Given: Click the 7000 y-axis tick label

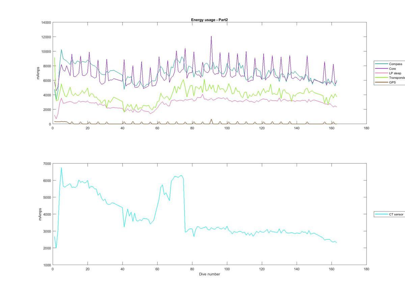Looking at the screenshot, I should click(47, 164).
